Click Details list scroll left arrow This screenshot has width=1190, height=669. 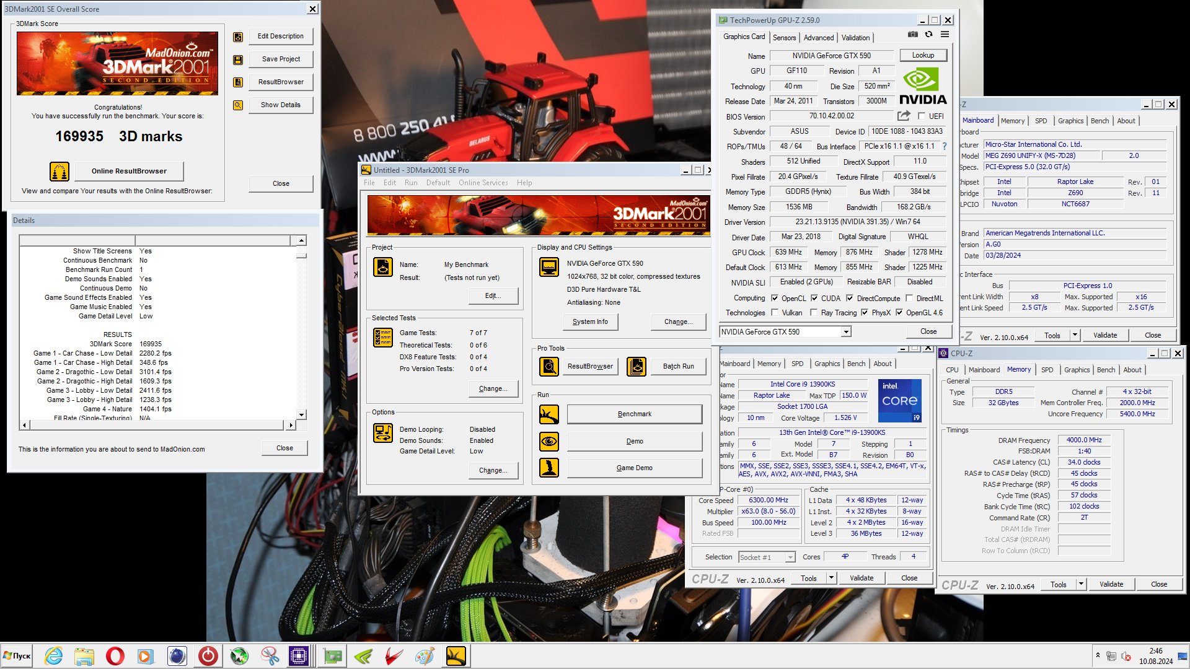coord(25,425)
